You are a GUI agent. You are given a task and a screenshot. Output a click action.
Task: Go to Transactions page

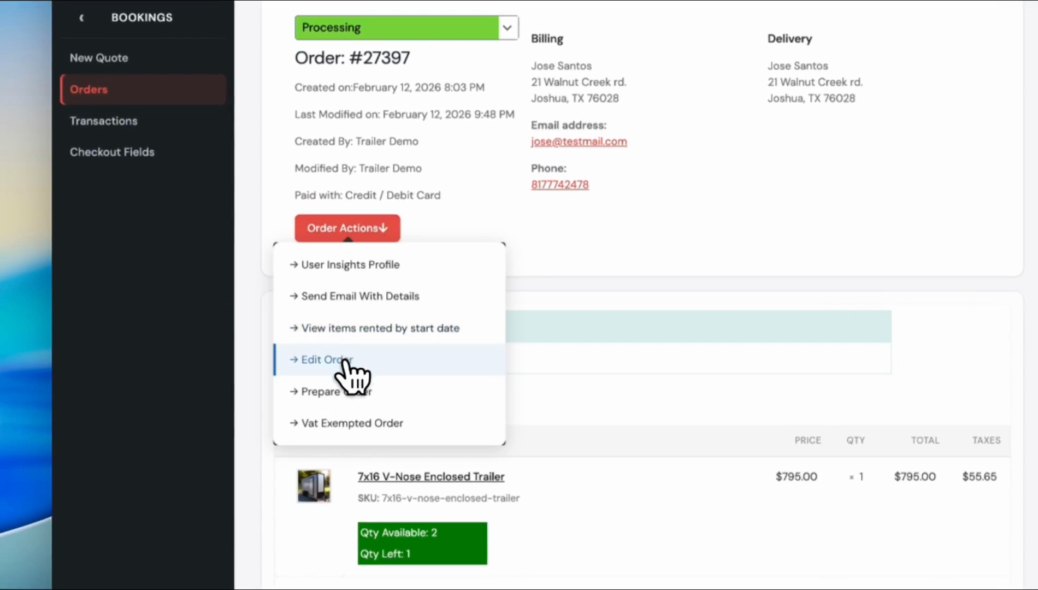pos(103,121)
